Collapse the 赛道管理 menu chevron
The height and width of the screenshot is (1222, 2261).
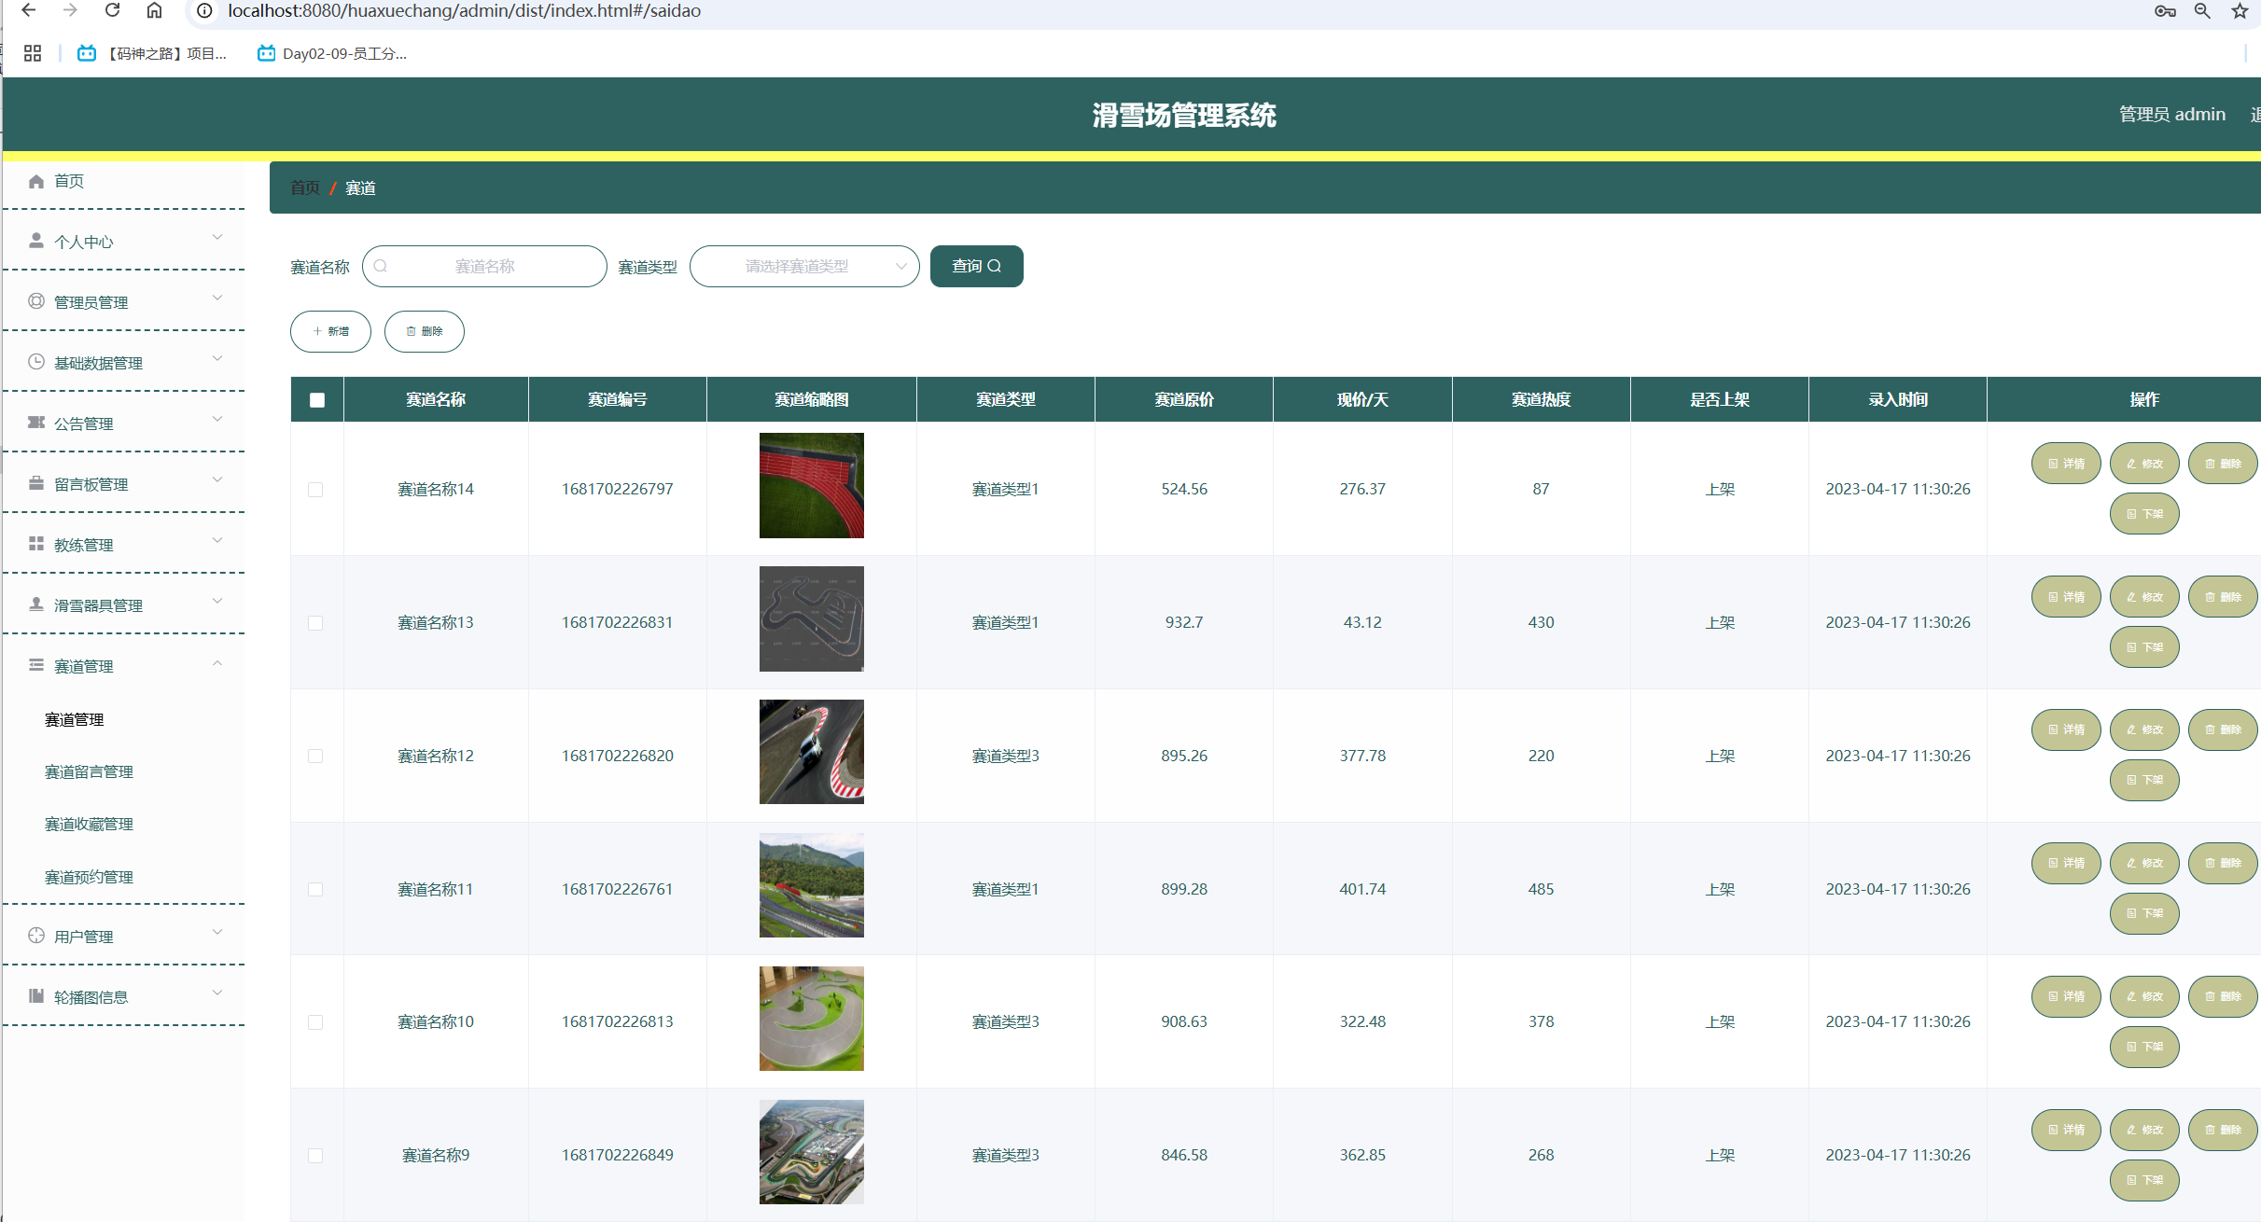tap(217, 663)
